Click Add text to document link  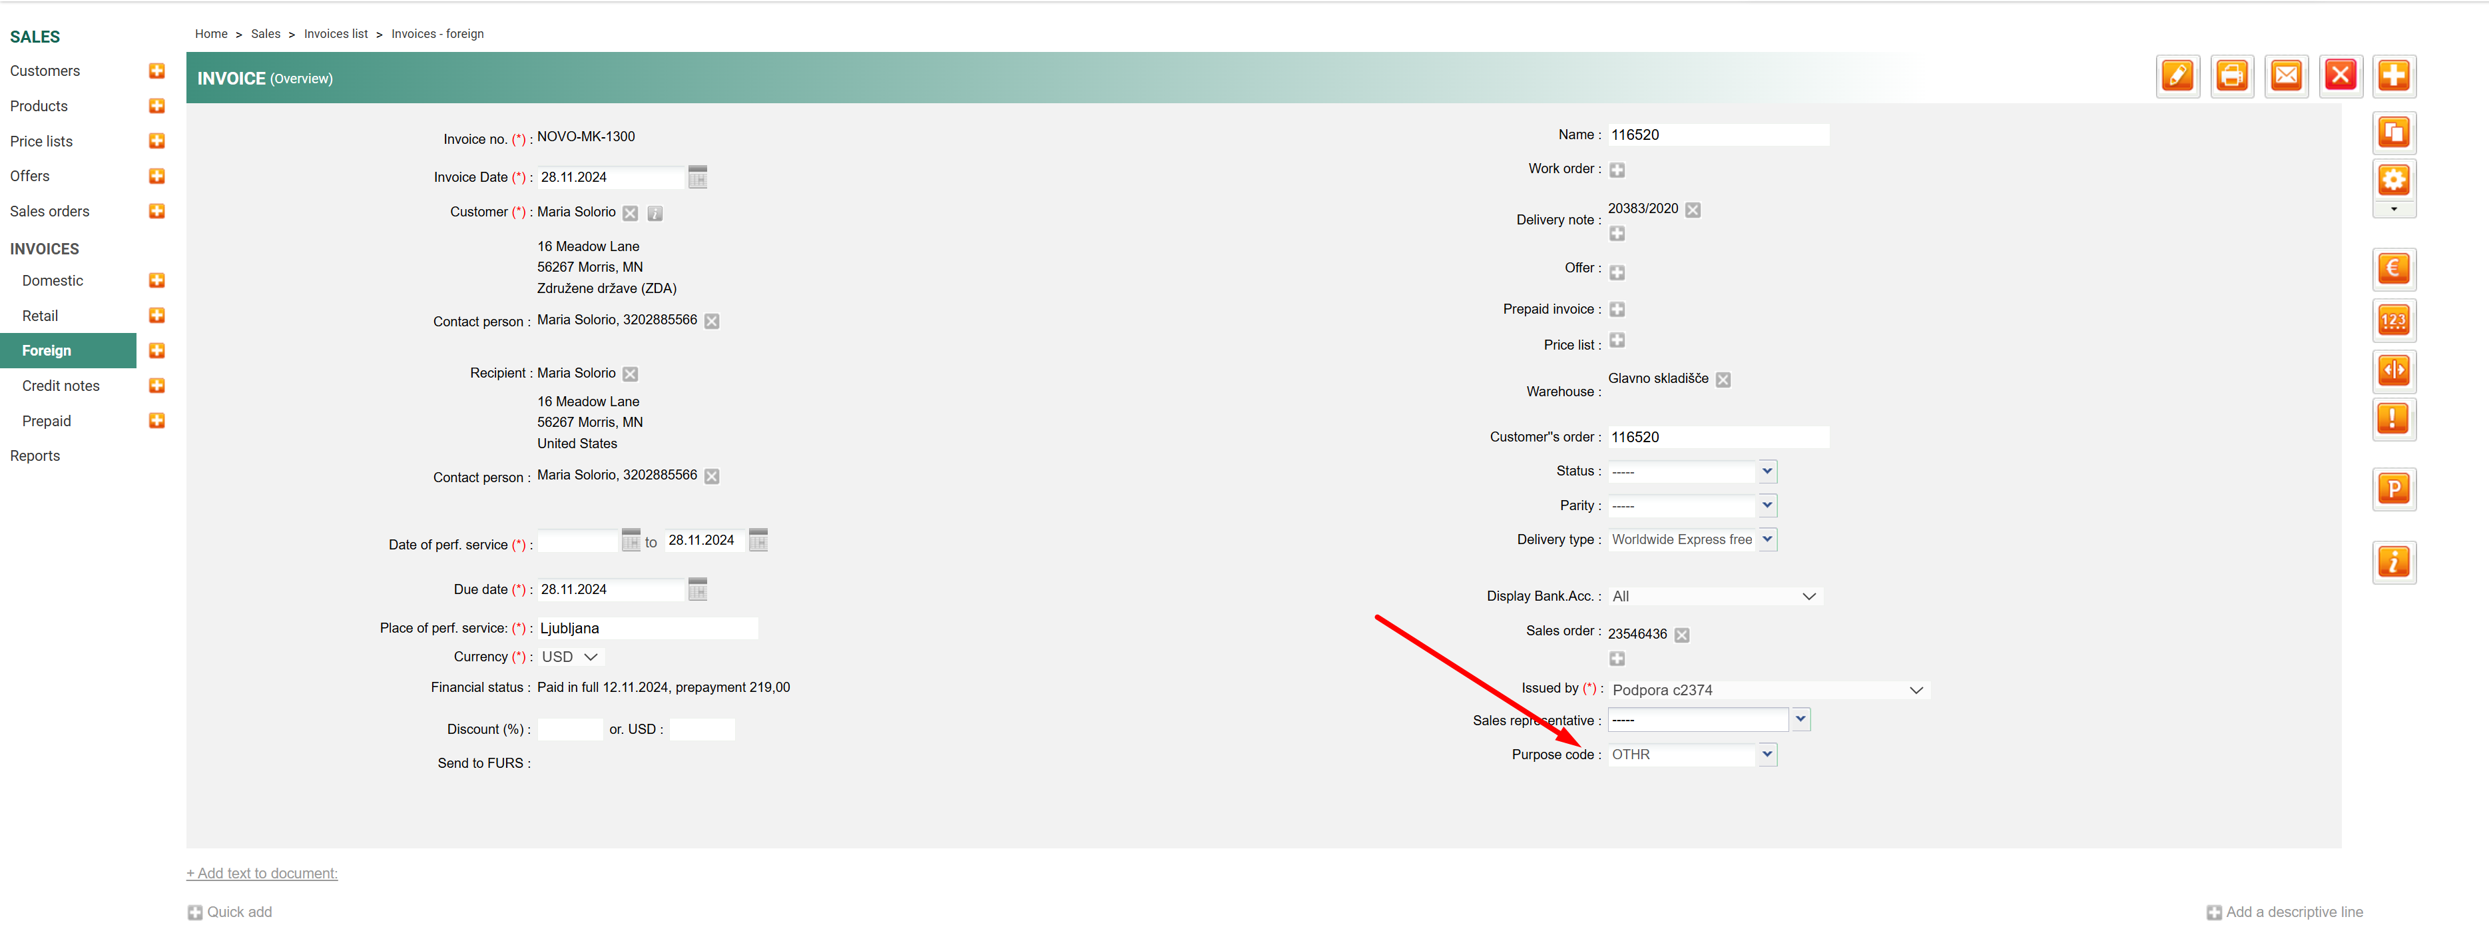[x=262, y=873]
